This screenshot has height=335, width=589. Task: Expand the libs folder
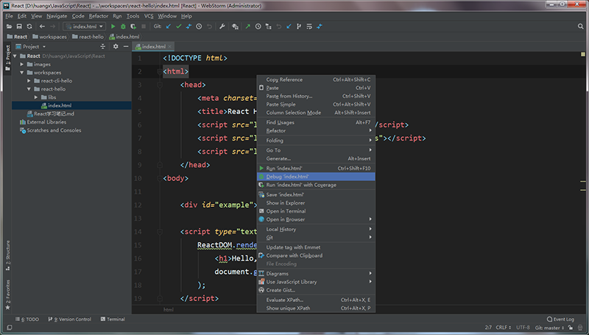pos(36,97)
